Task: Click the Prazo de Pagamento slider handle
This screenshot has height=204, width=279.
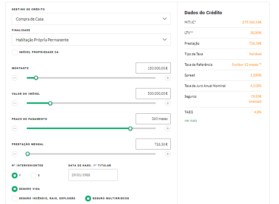Action: [130, 129]
